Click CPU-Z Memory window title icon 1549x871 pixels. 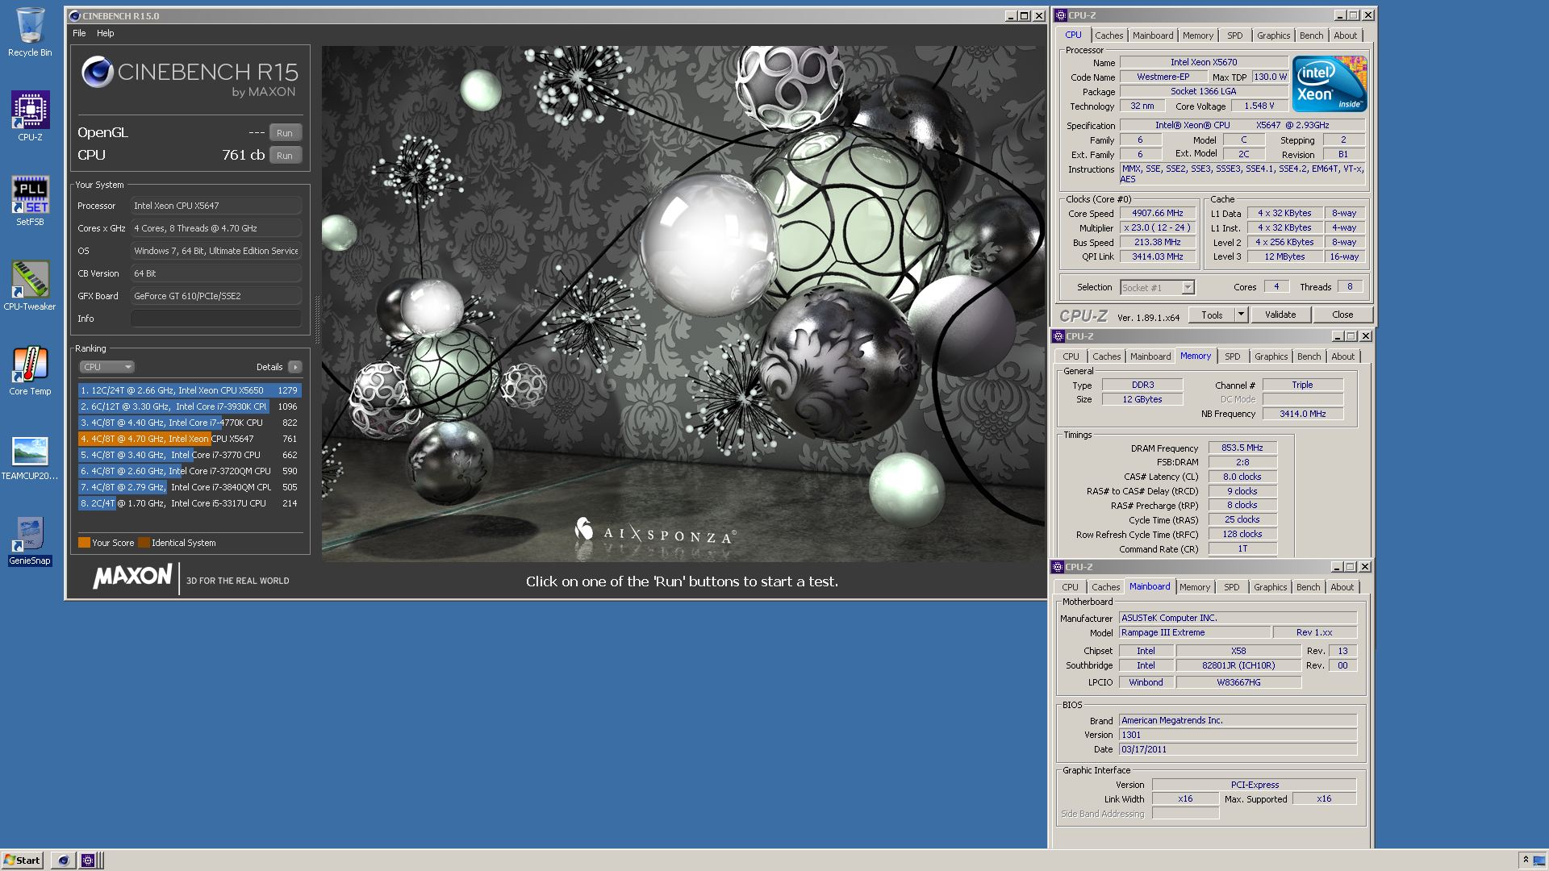coord(1058,336)
